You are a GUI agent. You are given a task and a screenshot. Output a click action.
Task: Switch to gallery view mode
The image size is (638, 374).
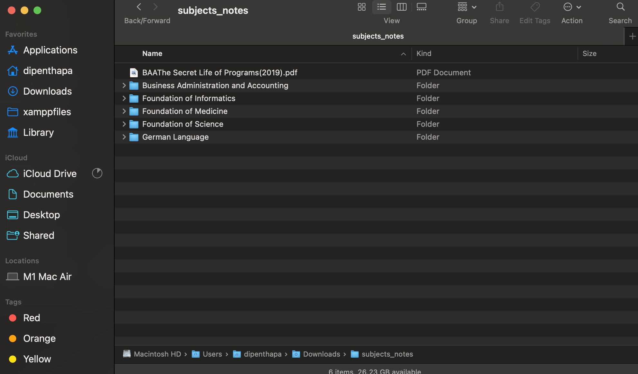[421, 7]
